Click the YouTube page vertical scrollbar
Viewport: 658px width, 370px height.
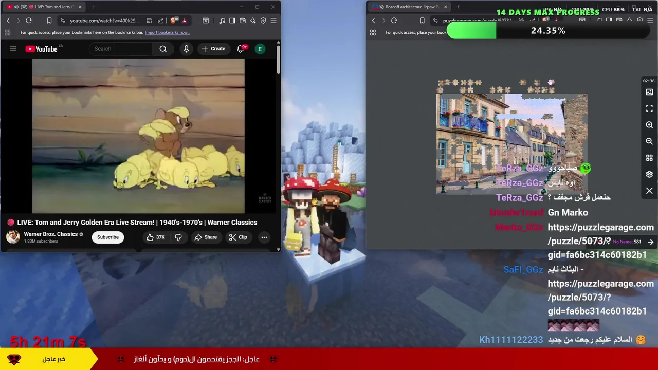point(278,59)
